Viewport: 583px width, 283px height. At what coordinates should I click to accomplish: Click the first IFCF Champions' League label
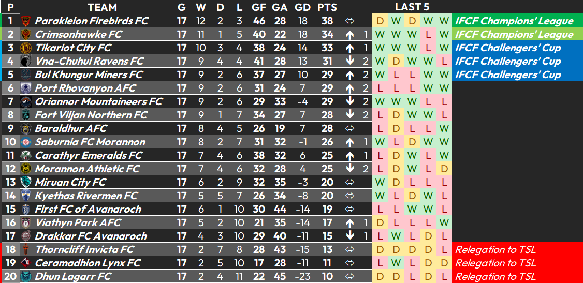[x=514, y=21]
